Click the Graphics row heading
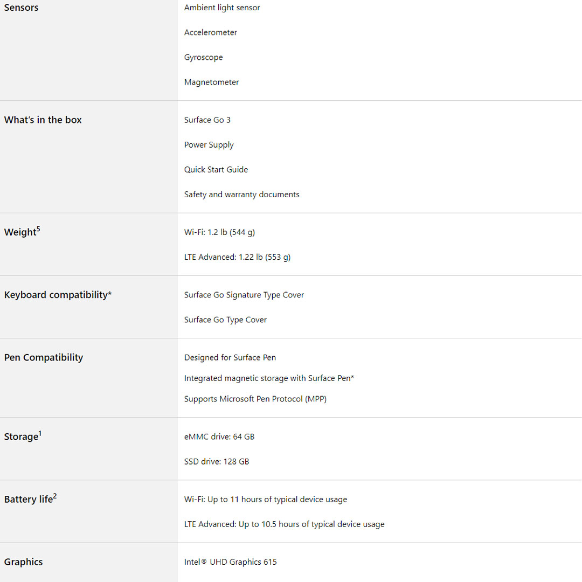582x582 pixels. (23, 562)
